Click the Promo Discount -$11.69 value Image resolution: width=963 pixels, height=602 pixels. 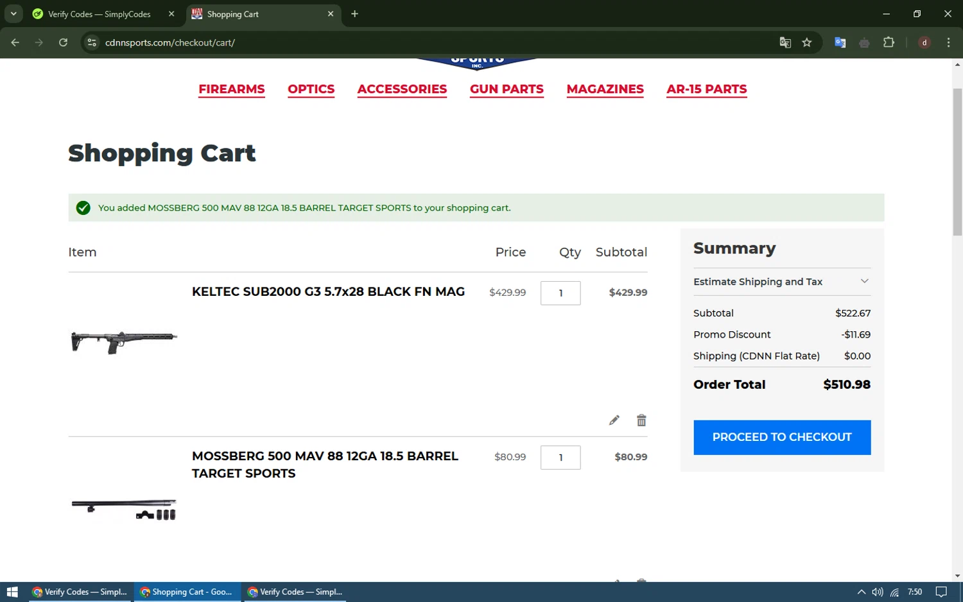tap(856, 334)
